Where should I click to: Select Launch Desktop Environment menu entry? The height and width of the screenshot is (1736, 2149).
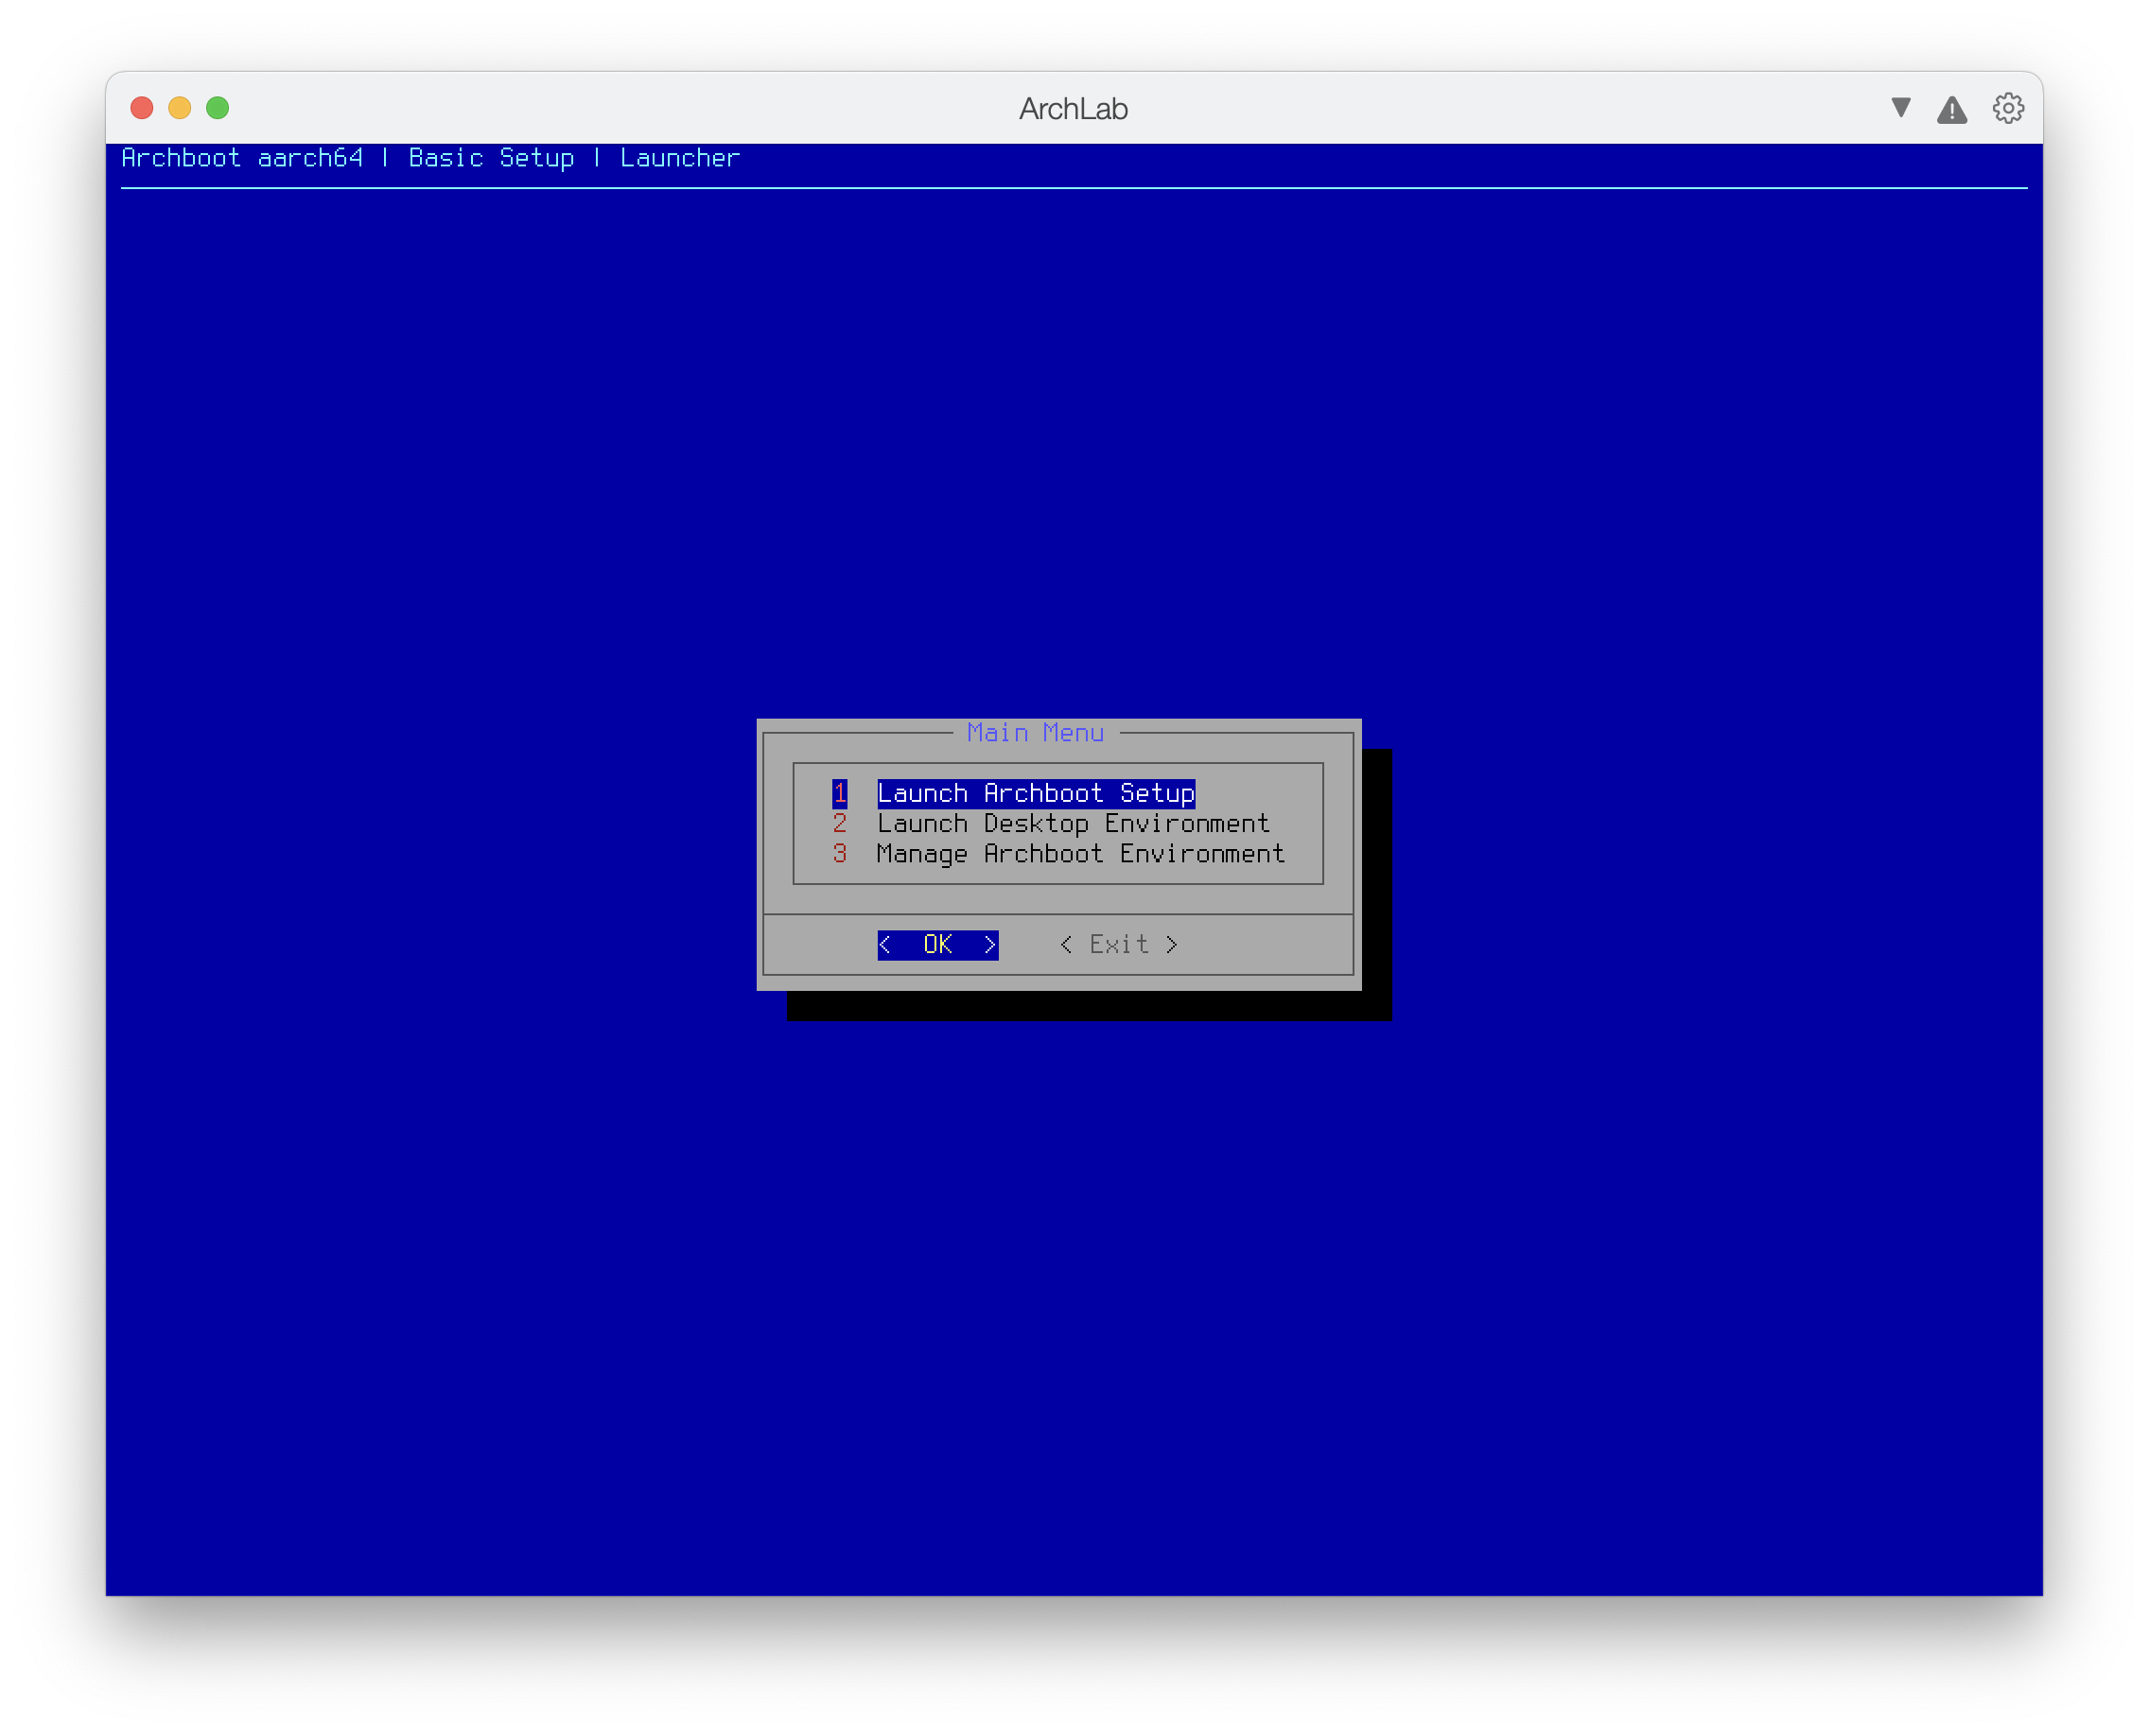[1073, 823]
